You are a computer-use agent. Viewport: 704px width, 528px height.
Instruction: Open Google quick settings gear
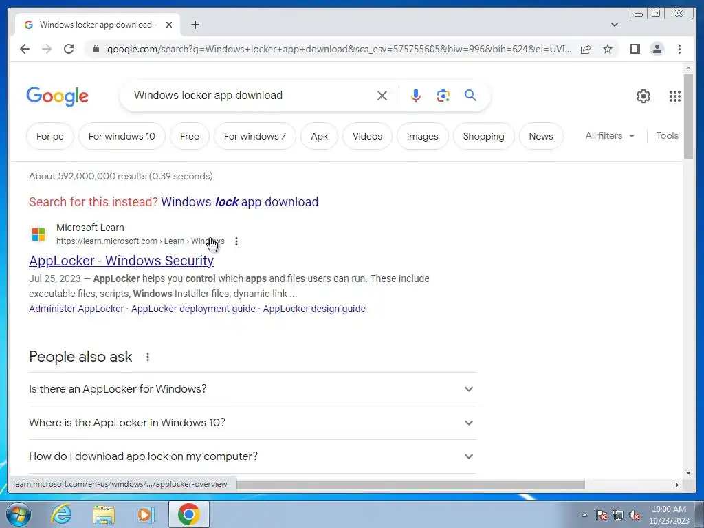pos(643,96)
